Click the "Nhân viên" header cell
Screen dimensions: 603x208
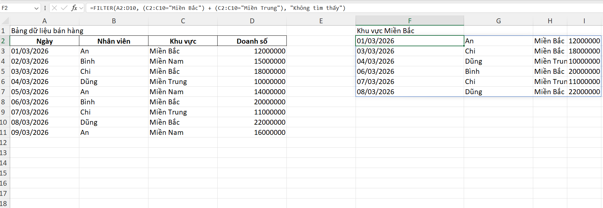pos(114,41)
